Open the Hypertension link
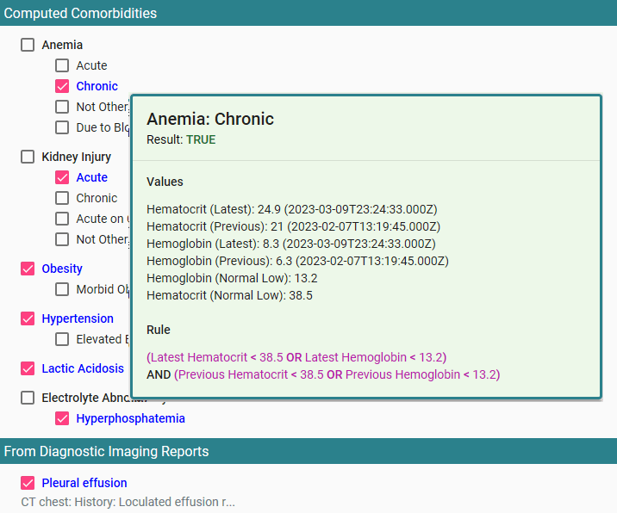This screenshot has width=617, height=513. pyautogui.click(x=78, y=318)
